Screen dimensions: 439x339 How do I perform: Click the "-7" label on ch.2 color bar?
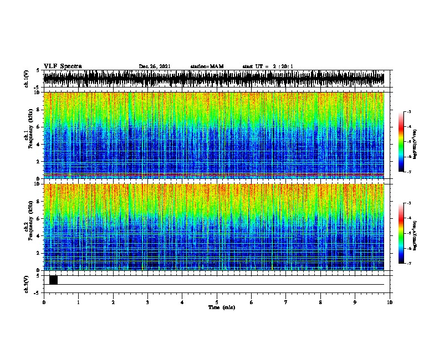(x=409, y=263)
